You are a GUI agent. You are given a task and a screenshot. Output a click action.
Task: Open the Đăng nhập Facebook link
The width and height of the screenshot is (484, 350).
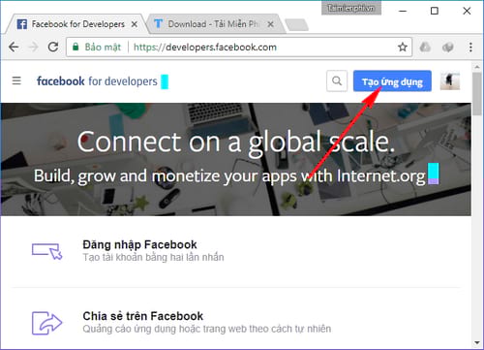coord(139,244)
